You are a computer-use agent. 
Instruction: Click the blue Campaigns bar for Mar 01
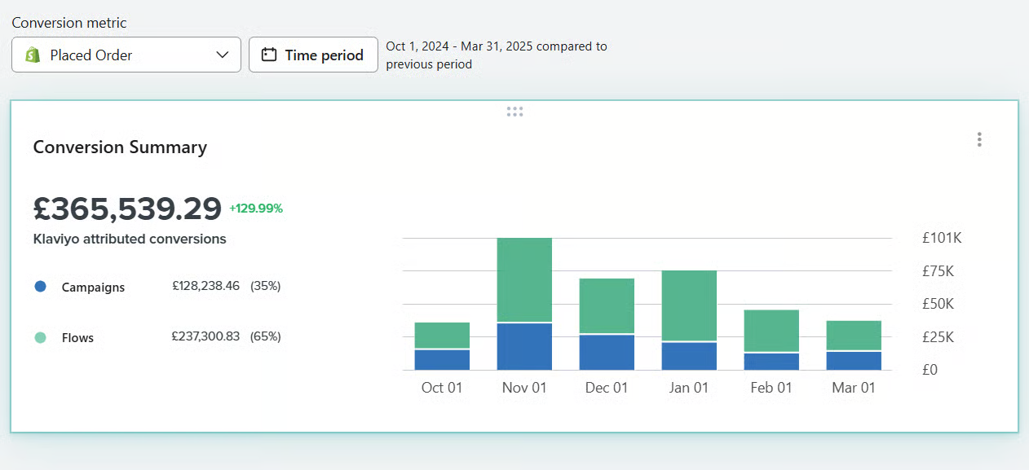854,361
